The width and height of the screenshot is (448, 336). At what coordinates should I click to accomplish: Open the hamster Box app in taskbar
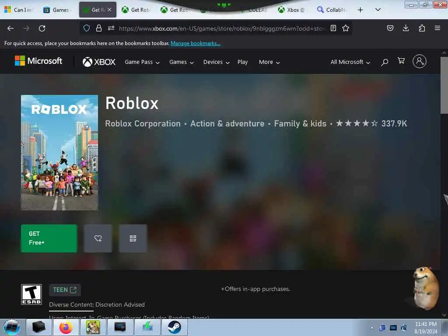coord(93,327)
